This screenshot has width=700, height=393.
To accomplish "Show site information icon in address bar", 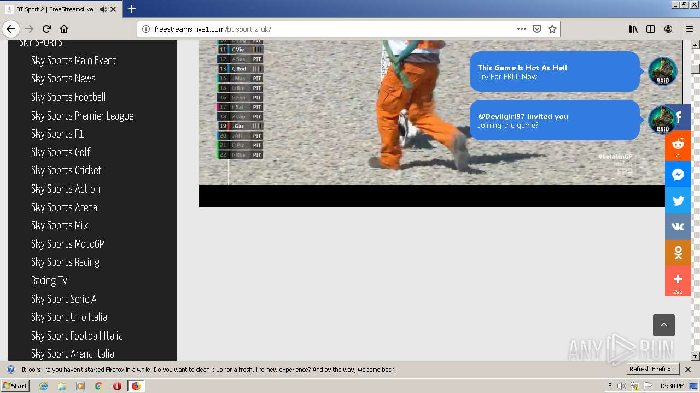I will [x=146, y=29].
